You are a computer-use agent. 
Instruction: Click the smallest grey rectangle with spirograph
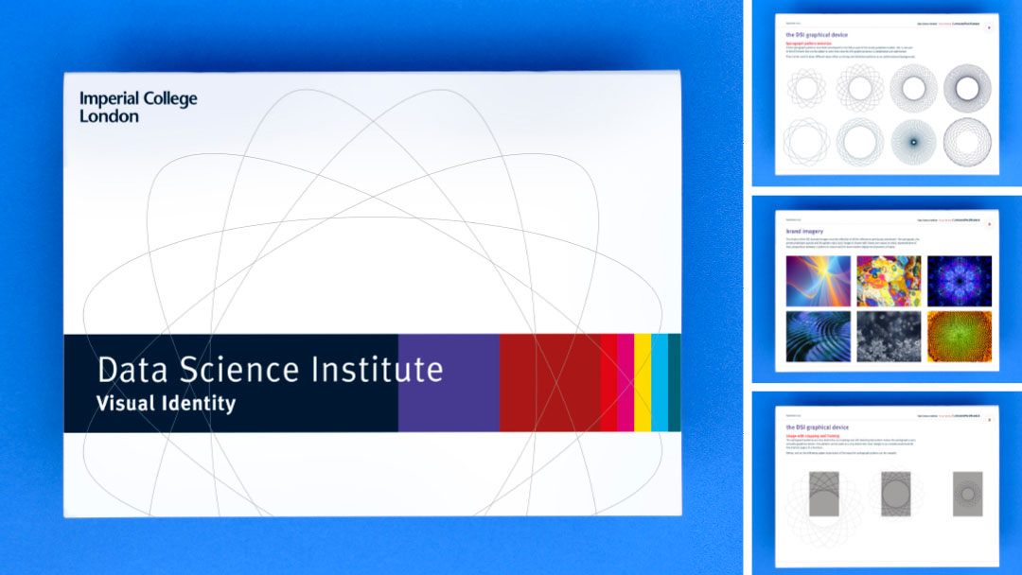[967, 495]
